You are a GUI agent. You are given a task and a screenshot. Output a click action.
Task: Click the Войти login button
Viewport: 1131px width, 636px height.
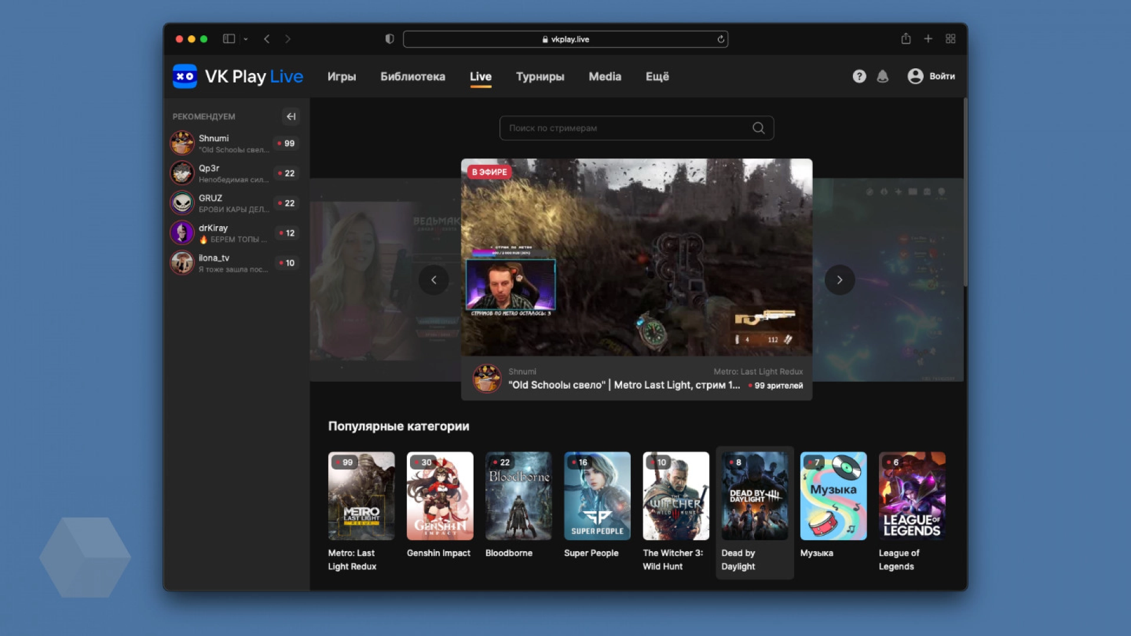(x=941, y=77)
